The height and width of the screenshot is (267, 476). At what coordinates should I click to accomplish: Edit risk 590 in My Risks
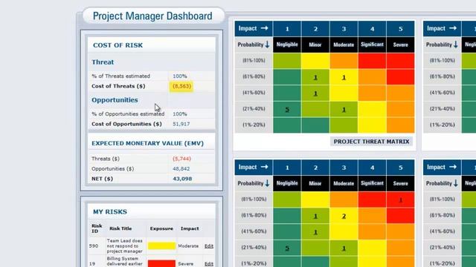(x=208, y=246)
